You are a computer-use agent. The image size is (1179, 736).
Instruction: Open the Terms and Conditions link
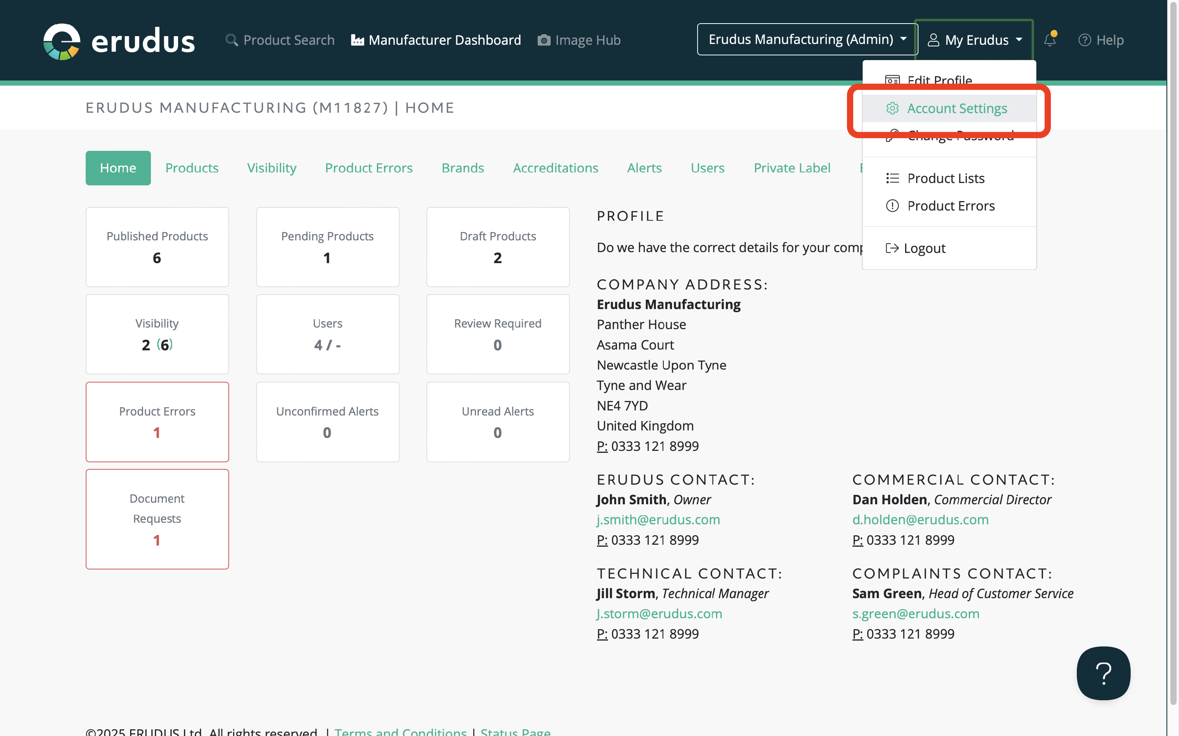400,731
